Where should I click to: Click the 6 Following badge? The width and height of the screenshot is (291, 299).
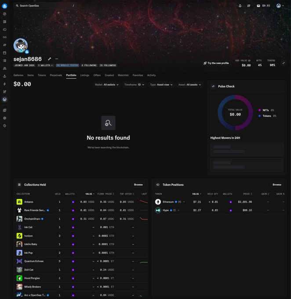click(x=89, y=65)
